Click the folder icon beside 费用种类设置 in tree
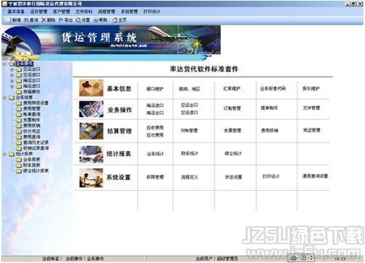365x263 pixels. point(19,103)
